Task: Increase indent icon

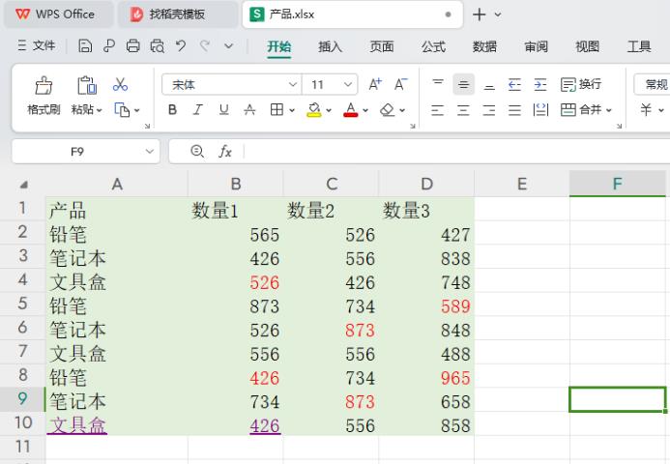Action: coord(540,84)
